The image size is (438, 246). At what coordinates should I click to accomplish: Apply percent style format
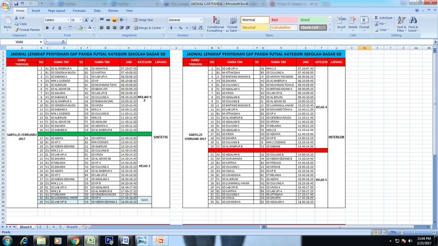pyautogui.click(x=180, y=28)
